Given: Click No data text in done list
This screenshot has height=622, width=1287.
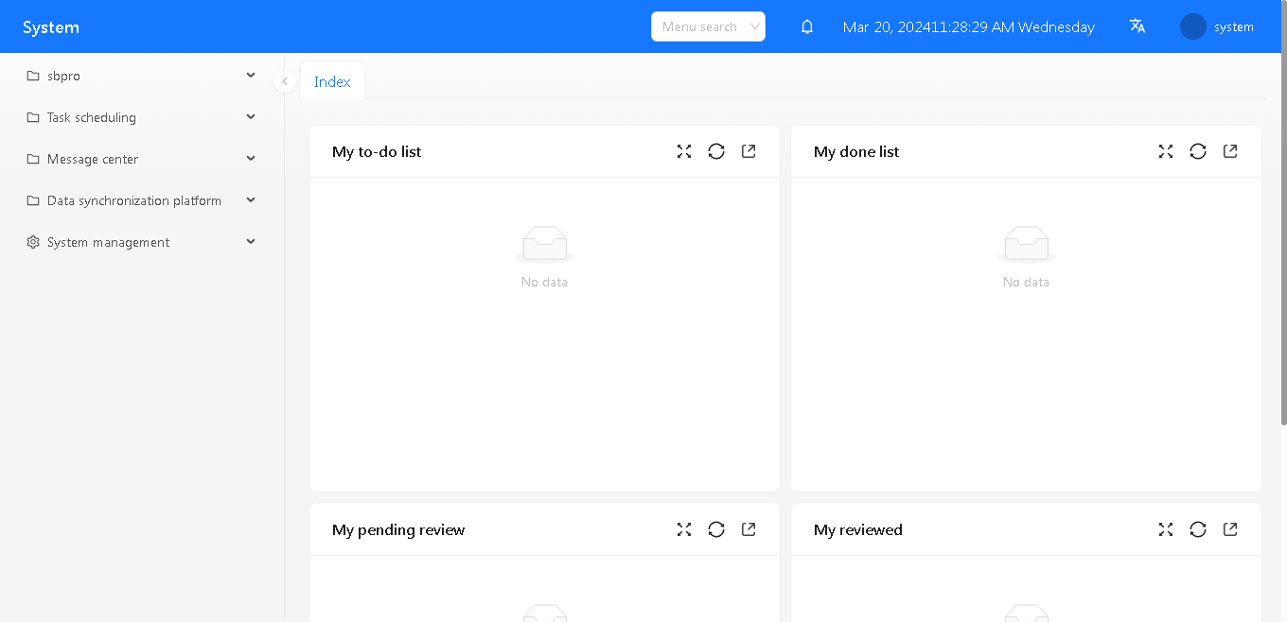Looking at the screenshot, I should 1026,282.
